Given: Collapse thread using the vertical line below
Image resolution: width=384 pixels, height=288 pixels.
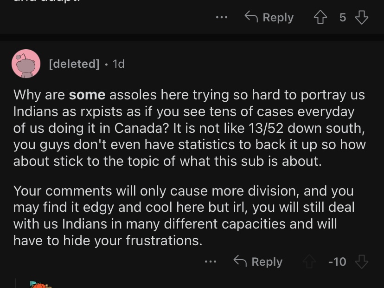Looking at the screenshot, I should click(15, 283).
